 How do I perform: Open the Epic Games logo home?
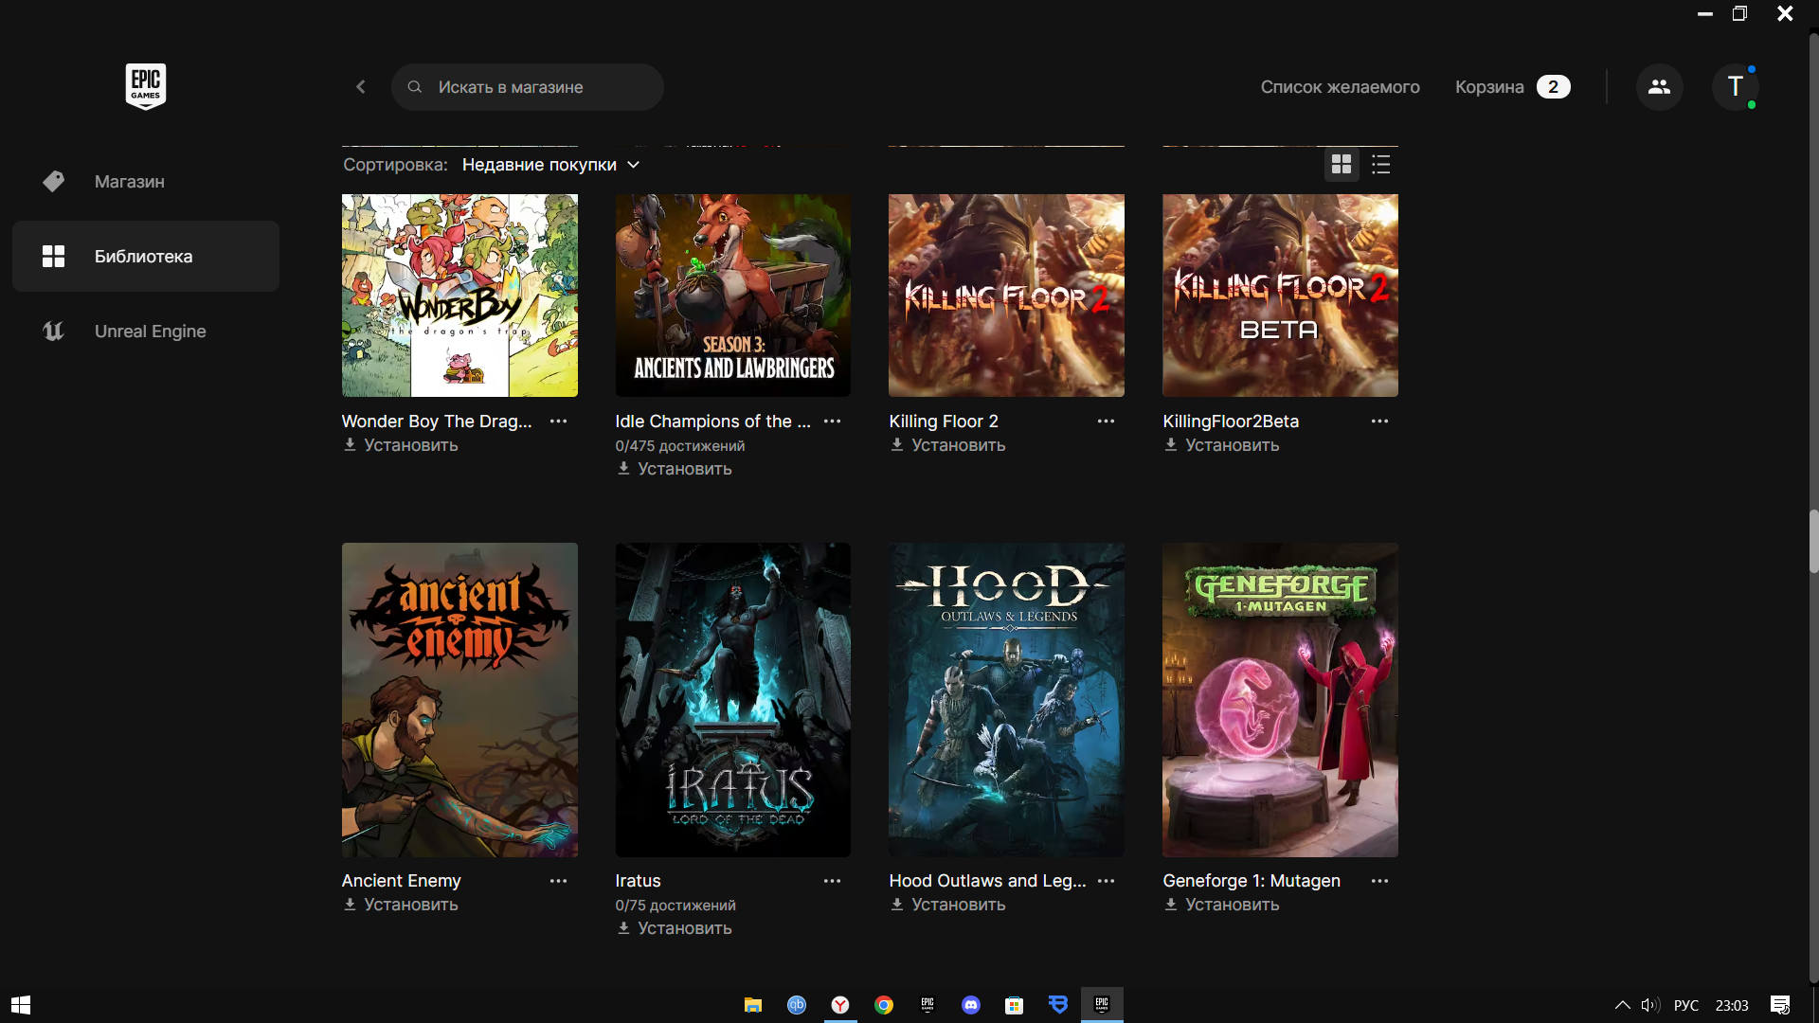146,86
